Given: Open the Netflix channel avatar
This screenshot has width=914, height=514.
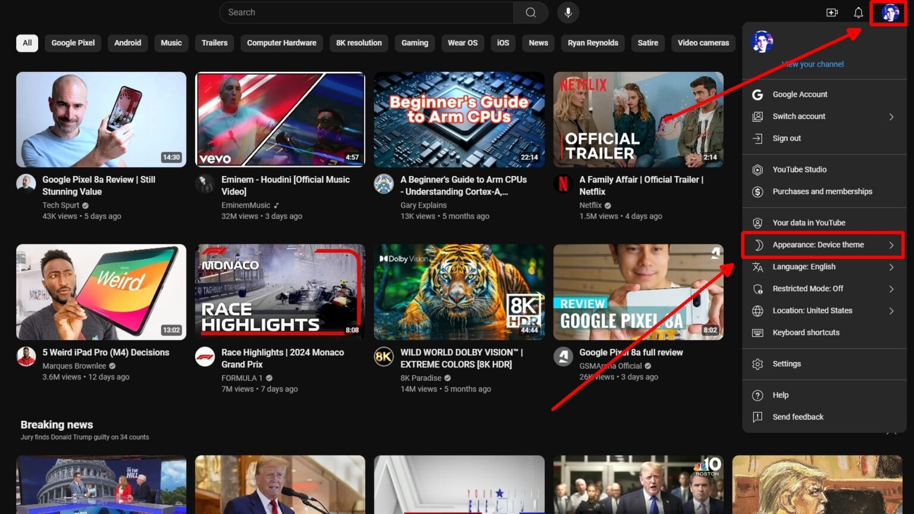Looking at the screenshot, I should [x=563, y=184].
